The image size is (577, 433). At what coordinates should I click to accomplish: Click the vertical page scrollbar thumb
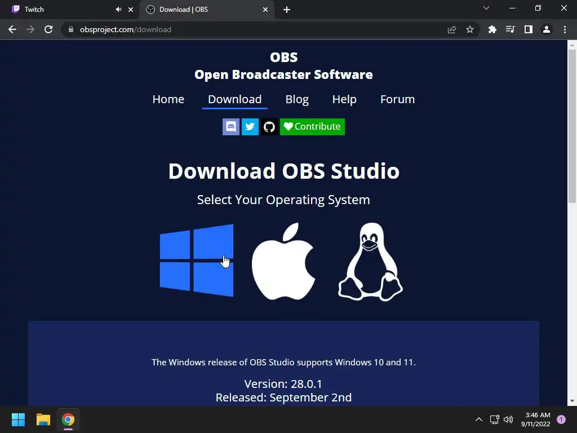pyautogui.click(x=572, y=126)
